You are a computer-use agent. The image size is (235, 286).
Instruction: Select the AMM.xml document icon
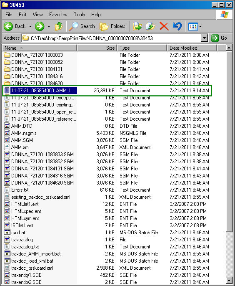point(7,147)
